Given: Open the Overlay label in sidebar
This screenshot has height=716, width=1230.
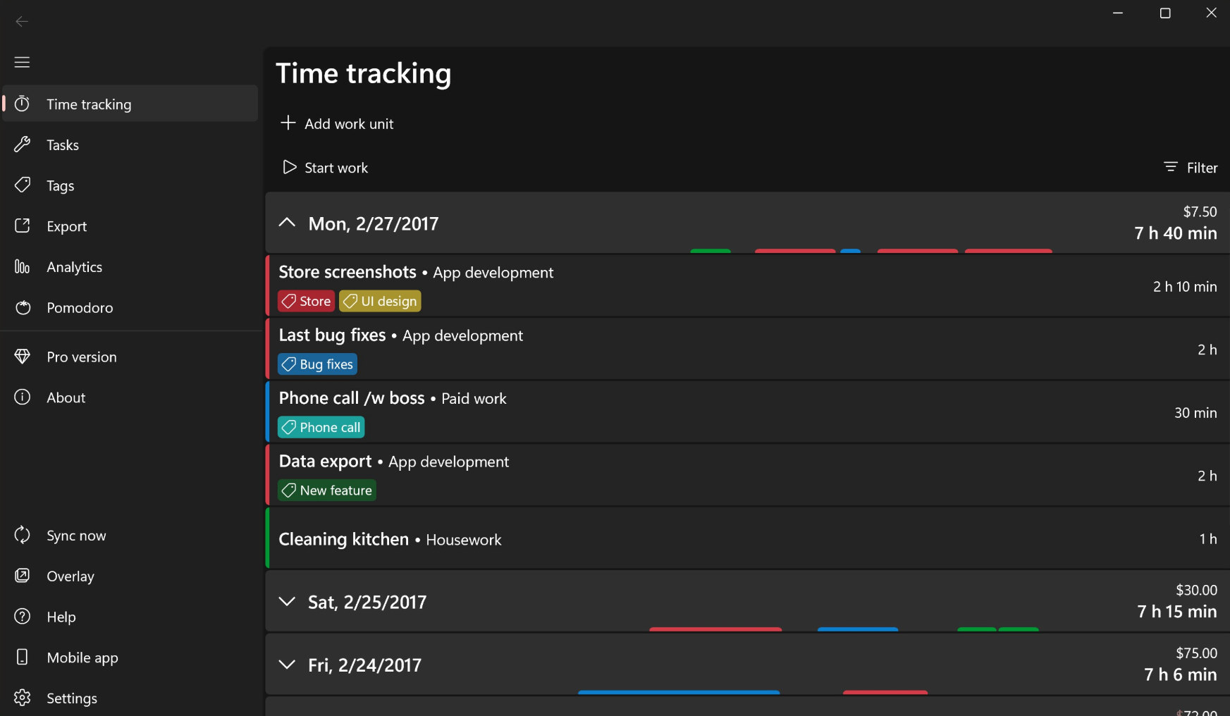Looking at the screenshot, I should point(70,576).
